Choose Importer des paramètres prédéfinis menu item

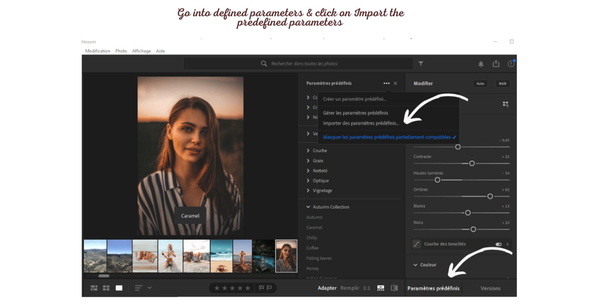point(361,123)
